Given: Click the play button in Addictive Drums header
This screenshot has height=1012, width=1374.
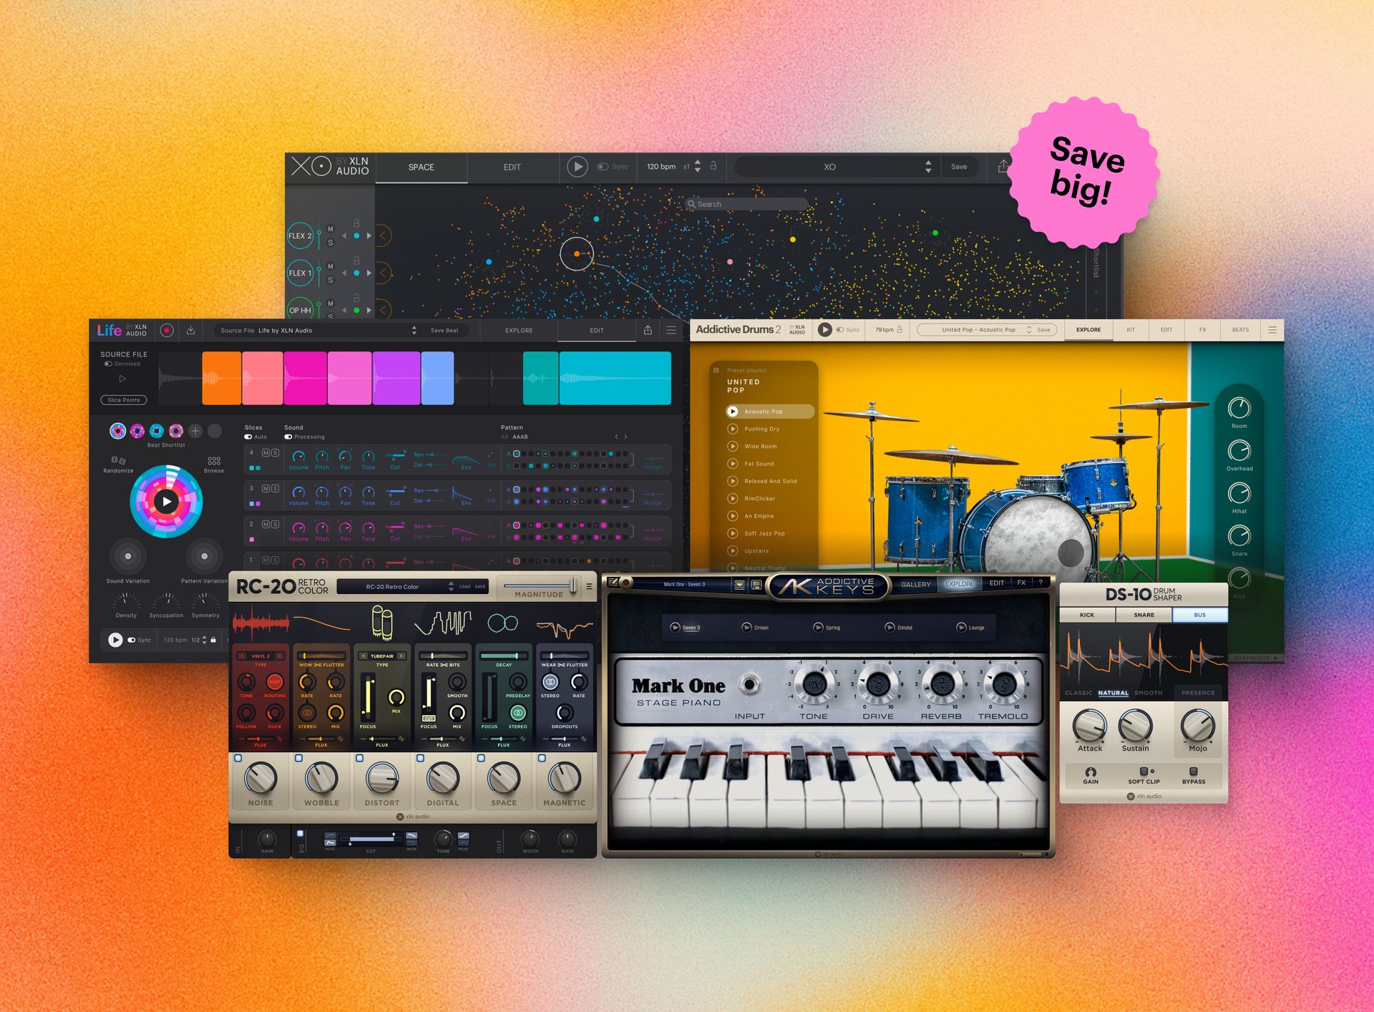Looking at the screenshot, I should click(x=824, y=329).
